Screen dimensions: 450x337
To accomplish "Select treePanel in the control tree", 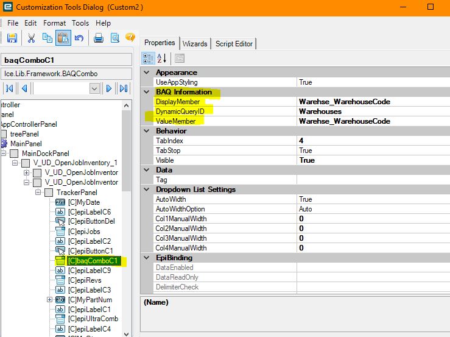I will point(24,134).
